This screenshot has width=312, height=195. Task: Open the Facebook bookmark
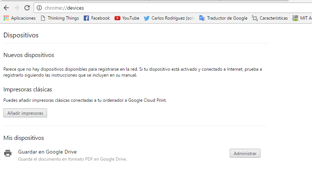pyautogui.click(x=97, y=18)
